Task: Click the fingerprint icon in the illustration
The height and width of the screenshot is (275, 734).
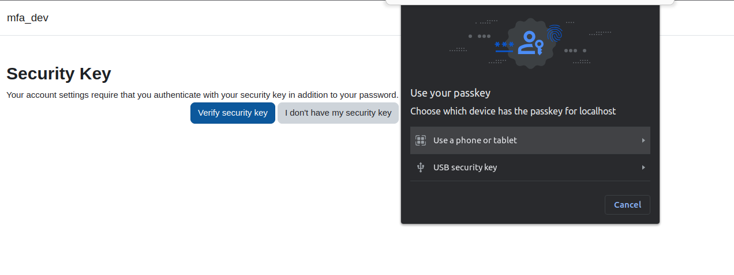Action: [555, 33]
